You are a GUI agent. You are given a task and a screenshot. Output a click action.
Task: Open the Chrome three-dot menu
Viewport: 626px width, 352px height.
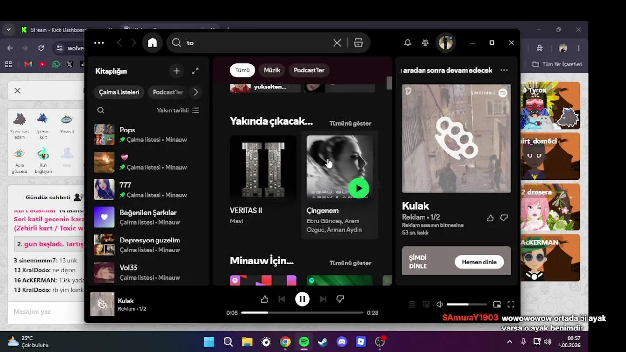579,48
